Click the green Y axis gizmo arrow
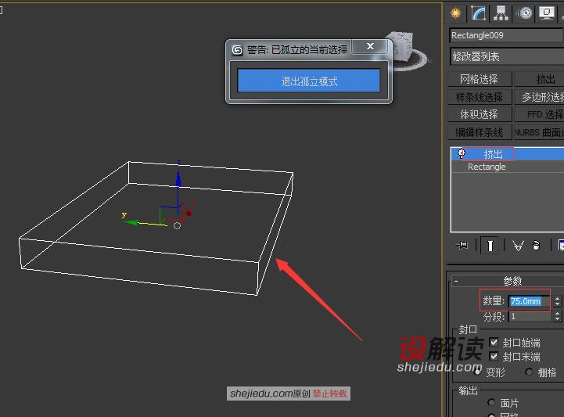 pos(132,223)
